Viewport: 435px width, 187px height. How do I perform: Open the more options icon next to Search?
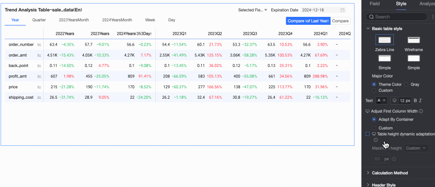pos(434,17)
